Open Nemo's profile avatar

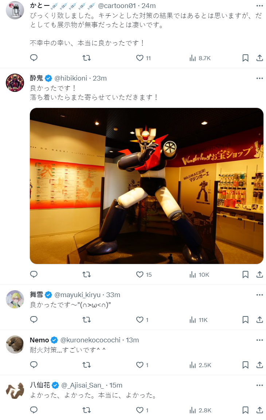pos(15,345)
